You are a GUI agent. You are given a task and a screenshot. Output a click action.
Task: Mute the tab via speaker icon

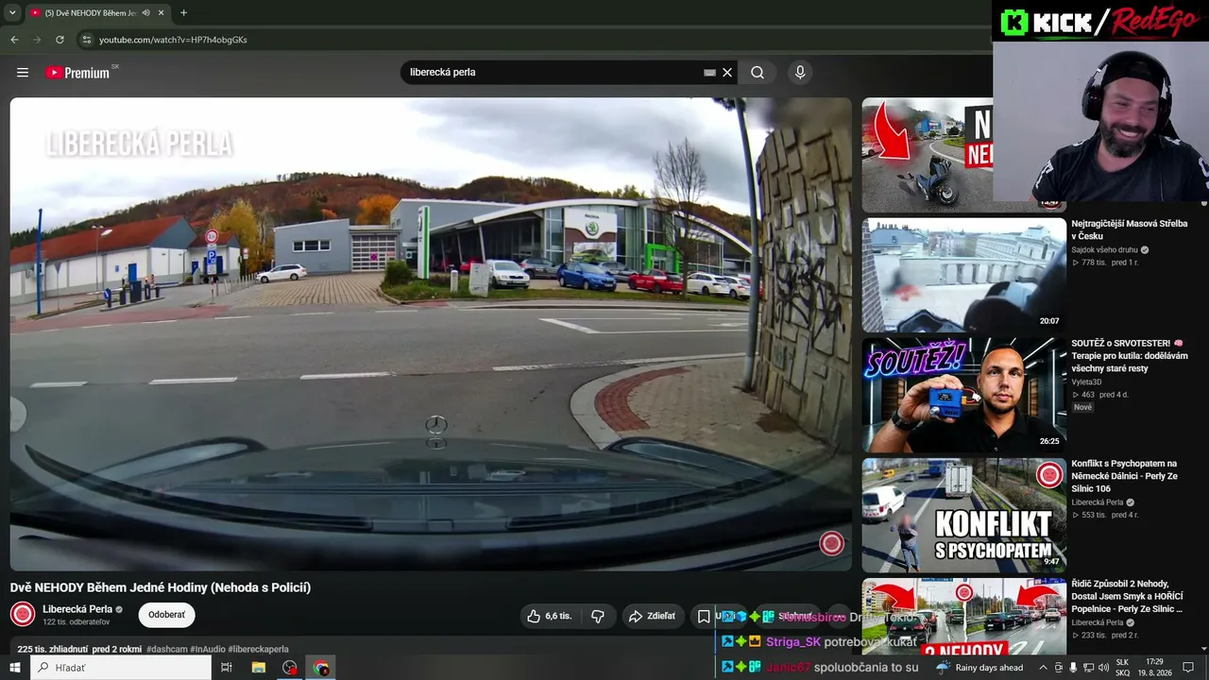pyautogui.click(x=145, y=13)
